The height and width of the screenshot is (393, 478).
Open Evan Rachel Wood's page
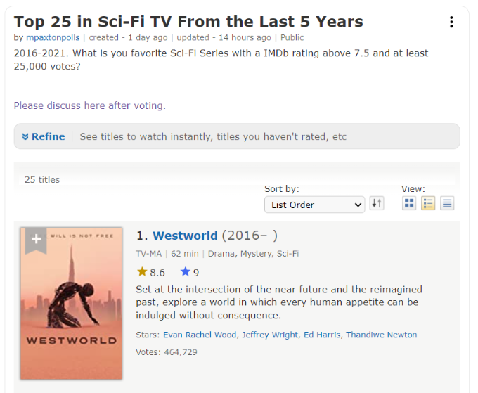click(200, 335)
